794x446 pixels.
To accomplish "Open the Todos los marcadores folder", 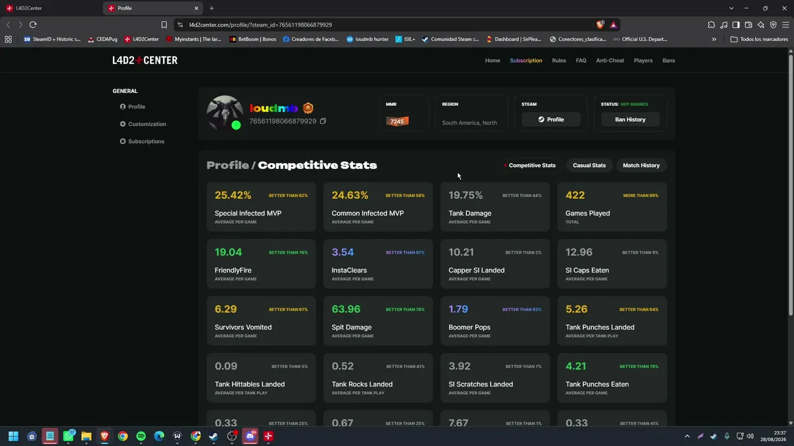I will [x=759, y=39].
